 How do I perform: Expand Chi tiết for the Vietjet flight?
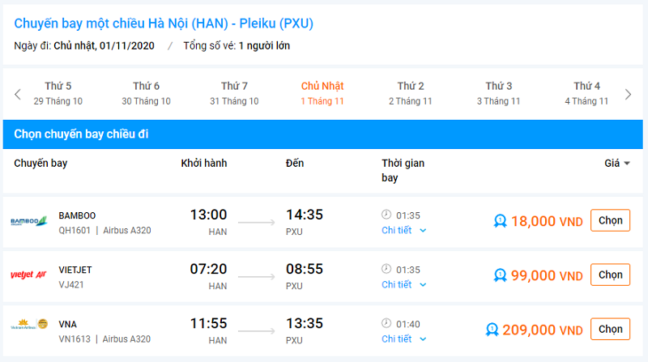(403, 284)
